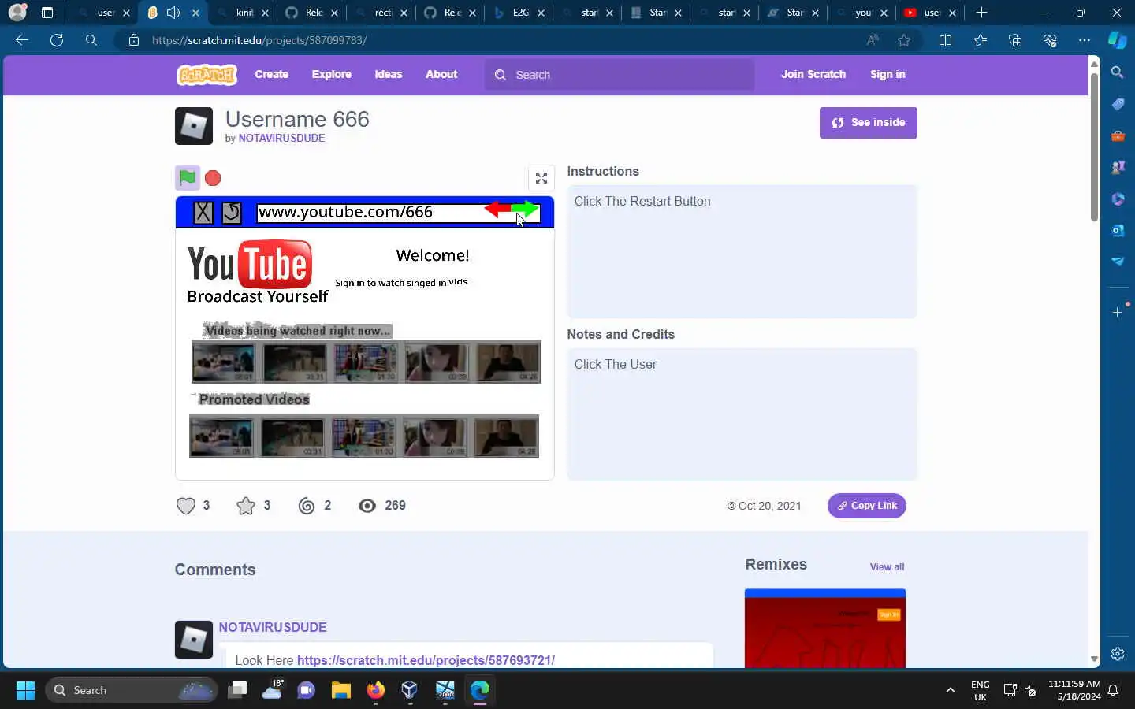Show hidden system tray icons

pos(951,690)
